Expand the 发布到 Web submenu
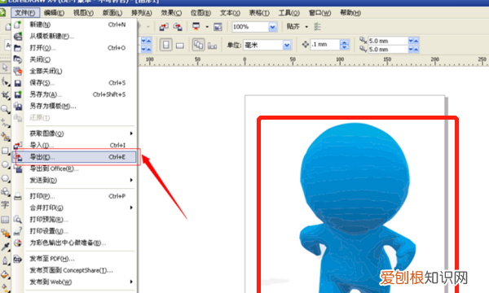Screen dimensions: 489x293 131,282
